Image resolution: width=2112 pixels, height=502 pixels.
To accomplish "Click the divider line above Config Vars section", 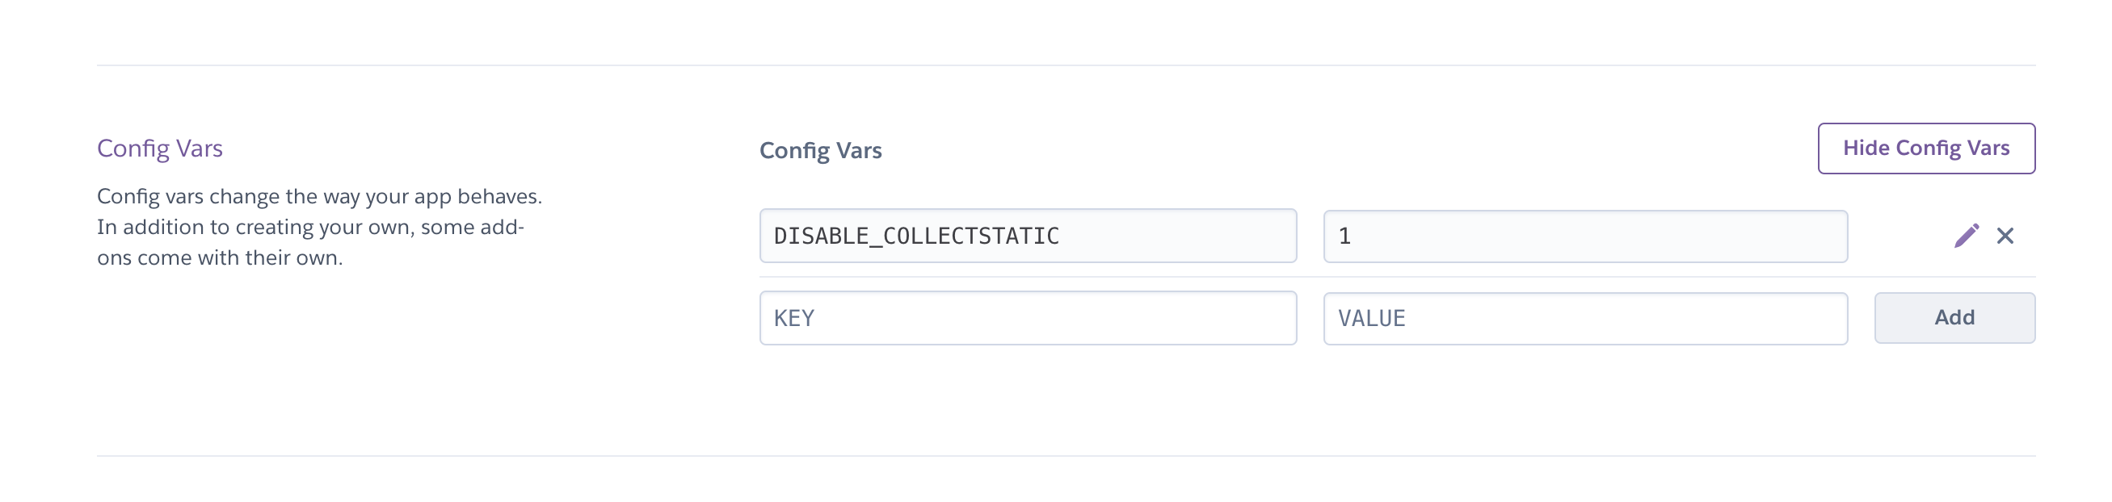I will pyautogui.click(x=1066, y=65).
